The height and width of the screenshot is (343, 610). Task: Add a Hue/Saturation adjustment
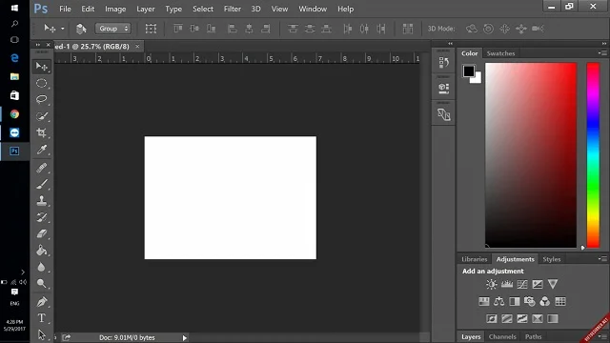click(x=484, y=301)
